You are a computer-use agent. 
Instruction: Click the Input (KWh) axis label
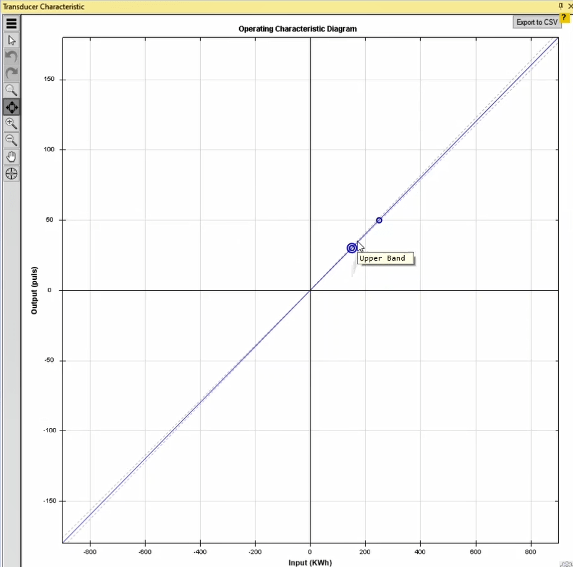coord(310,563)
